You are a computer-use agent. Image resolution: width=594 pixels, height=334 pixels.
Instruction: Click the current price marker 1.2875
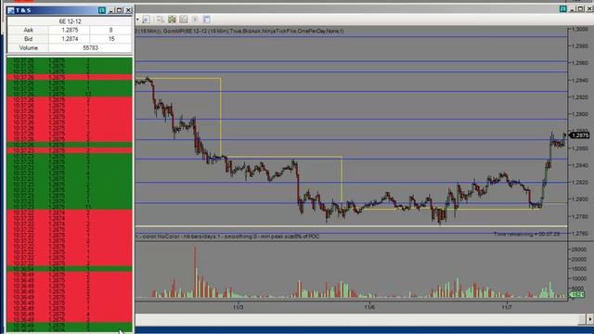pyautogui.click(x=579, y=135)
